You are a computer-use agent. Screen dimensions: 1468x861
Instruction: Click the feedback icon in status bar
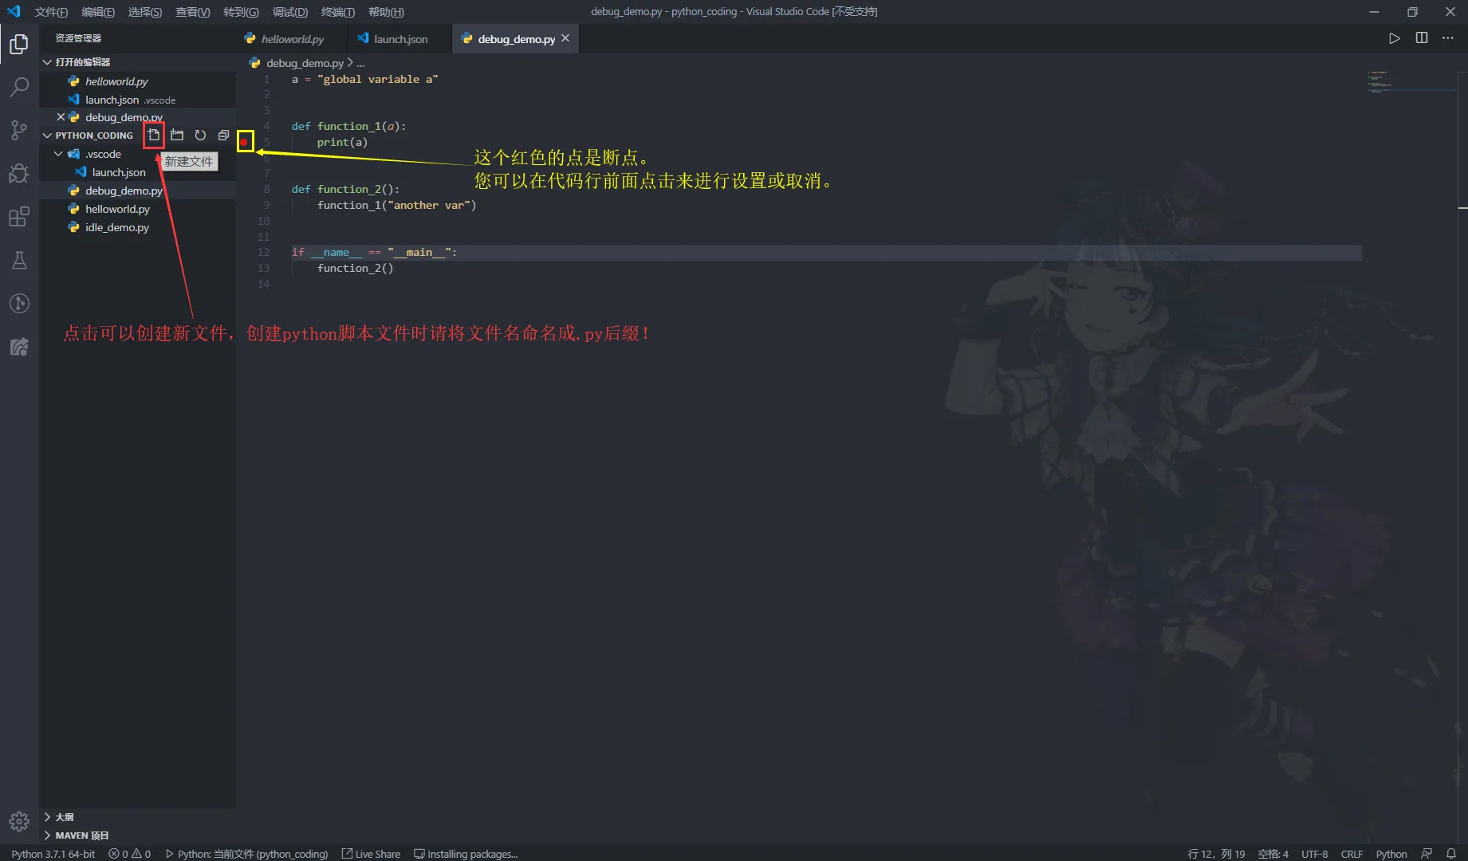(x=1427, y=854)
